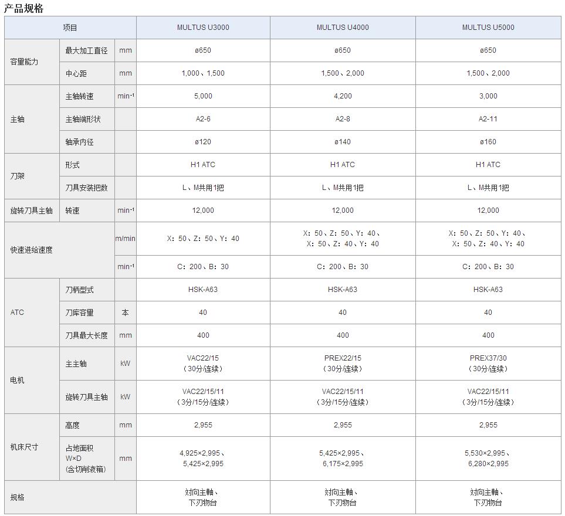Click the 刀库容量 row label

point(79,313)
